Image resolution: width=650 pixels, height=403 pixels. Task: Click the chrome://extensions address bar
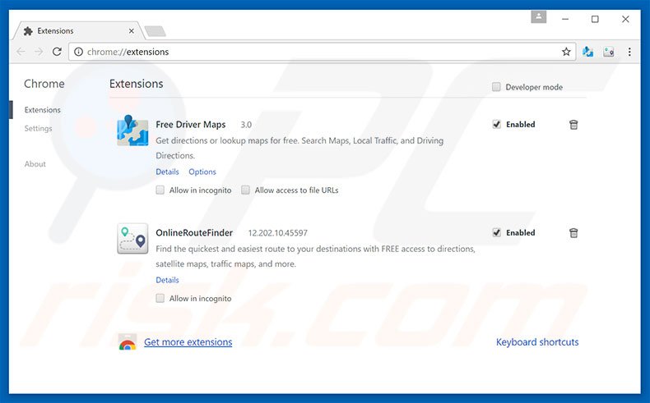click(322, 52)
